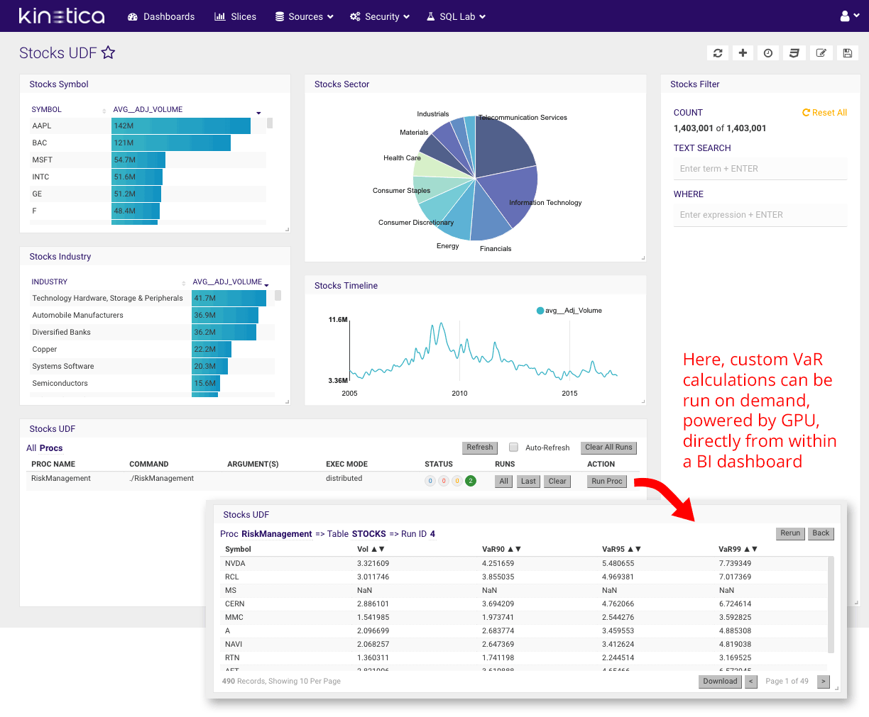Screen dimensions: 869x717
Task: Sort results by VaR90 column arrows
Action: tap(515, 549)
